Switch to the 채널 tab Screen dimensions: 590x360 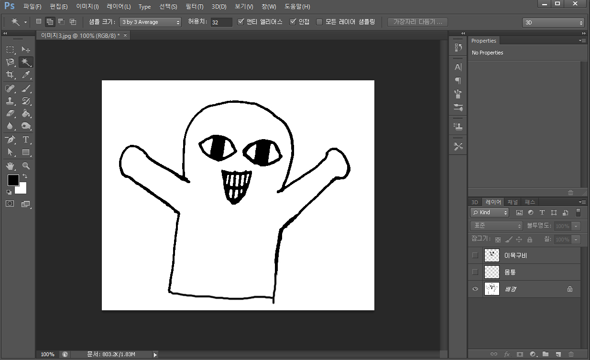[x=513, y=202]
